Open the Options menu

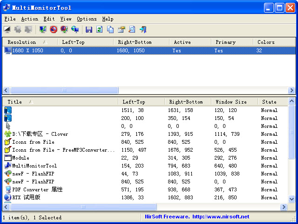pyautogui.click(x=87, y=19)
